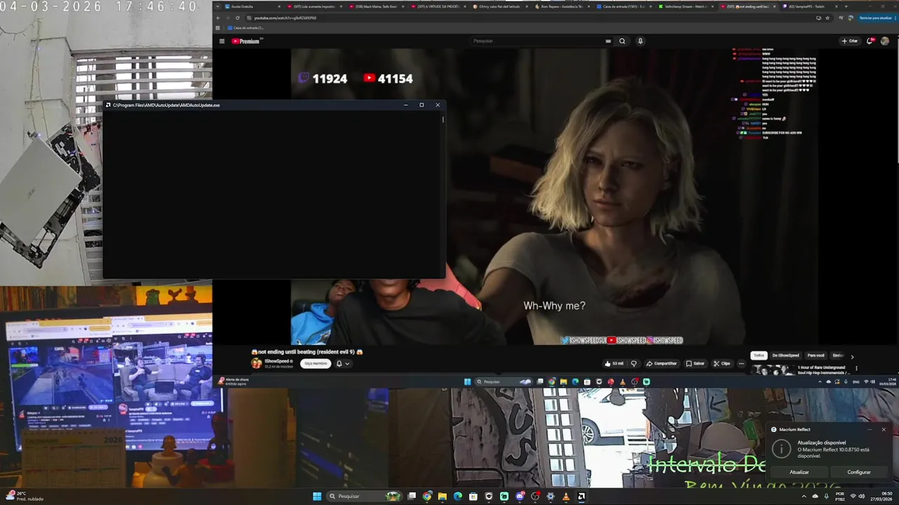Screen dimensions: 899x505
Task: Open the Windows Start menu on the bottom taskbar
Action: click(x=317, y=496)
